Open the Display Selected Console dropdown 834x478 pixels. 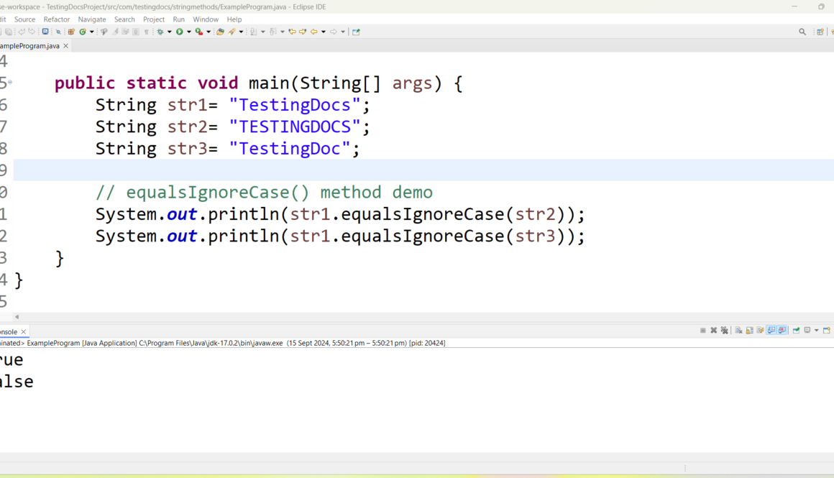pos(816,331)
